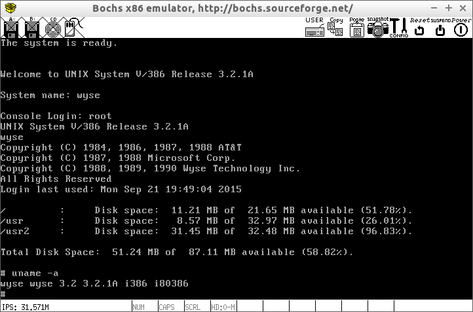This screenshot has height=312, width=473.
Task: Click the Bochs window title bar
Action: tap(223, 9)
